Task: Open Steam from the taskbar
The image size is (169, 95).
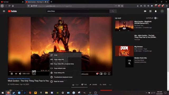Action: click(x=13, y=93)
